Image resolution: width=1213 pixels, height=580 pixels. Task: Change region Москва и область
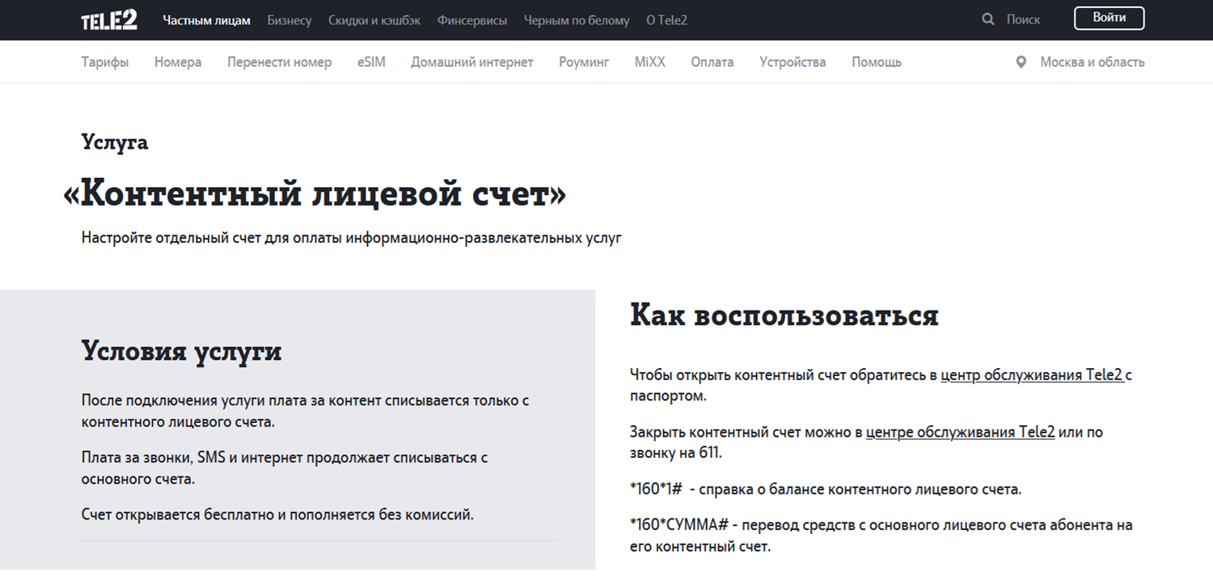(1093, 62)
